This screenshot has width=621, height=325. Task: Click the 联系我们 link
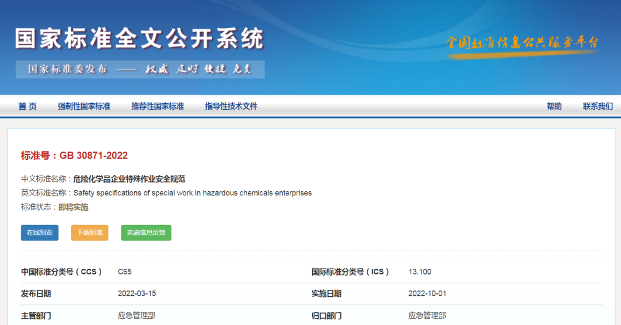point(597,106)
